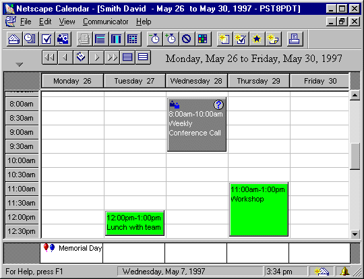Viewport: 364px width, 279px height.
Task: Expand the gray triangle below the toolbar
Action: pos(20,65)
